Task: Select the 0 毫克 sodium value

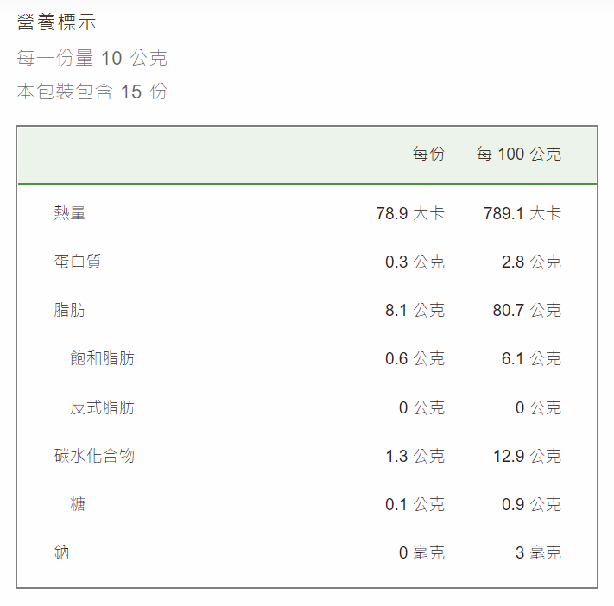Action: pos(421,552)
